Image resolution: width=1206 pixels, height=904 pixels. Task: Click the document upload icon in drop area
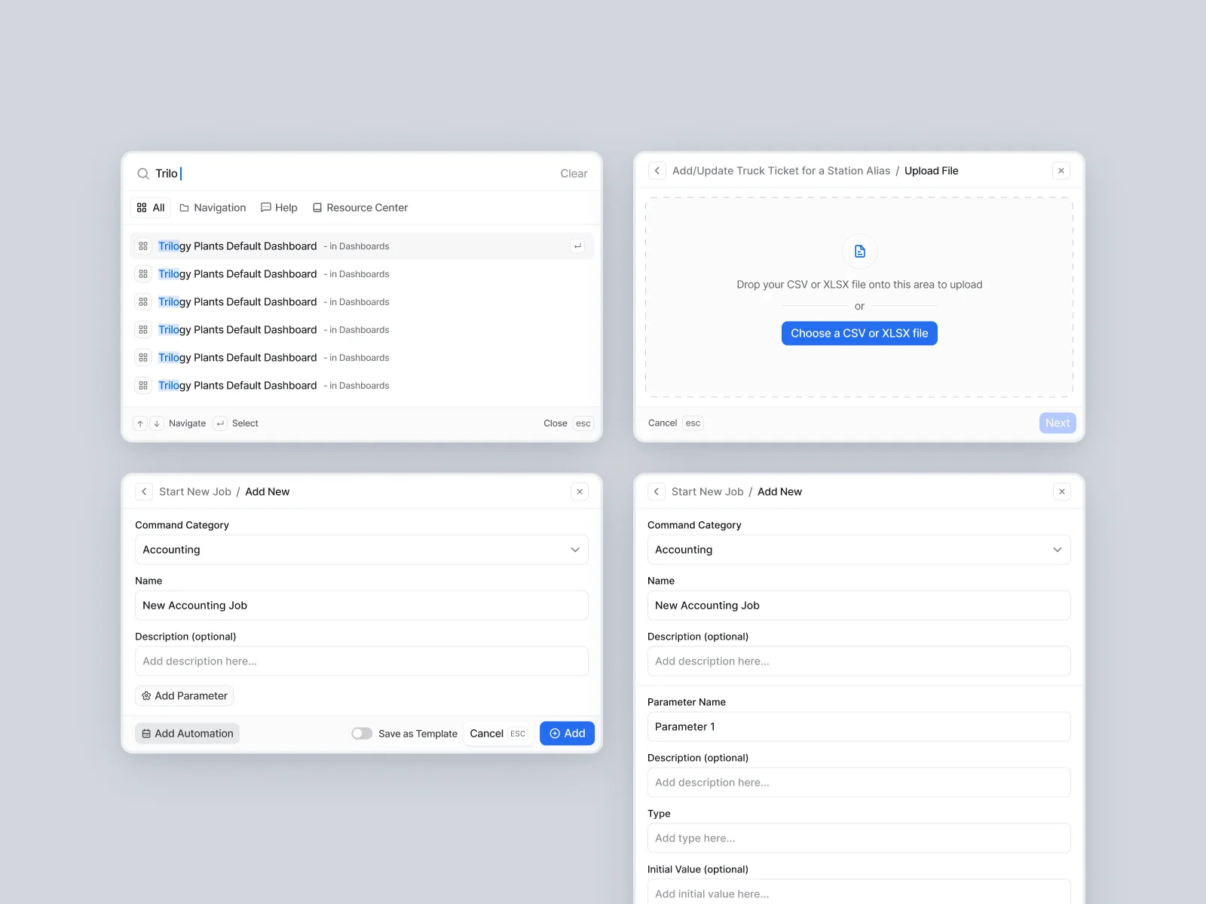pyautogui.click(x=859, y=252)
